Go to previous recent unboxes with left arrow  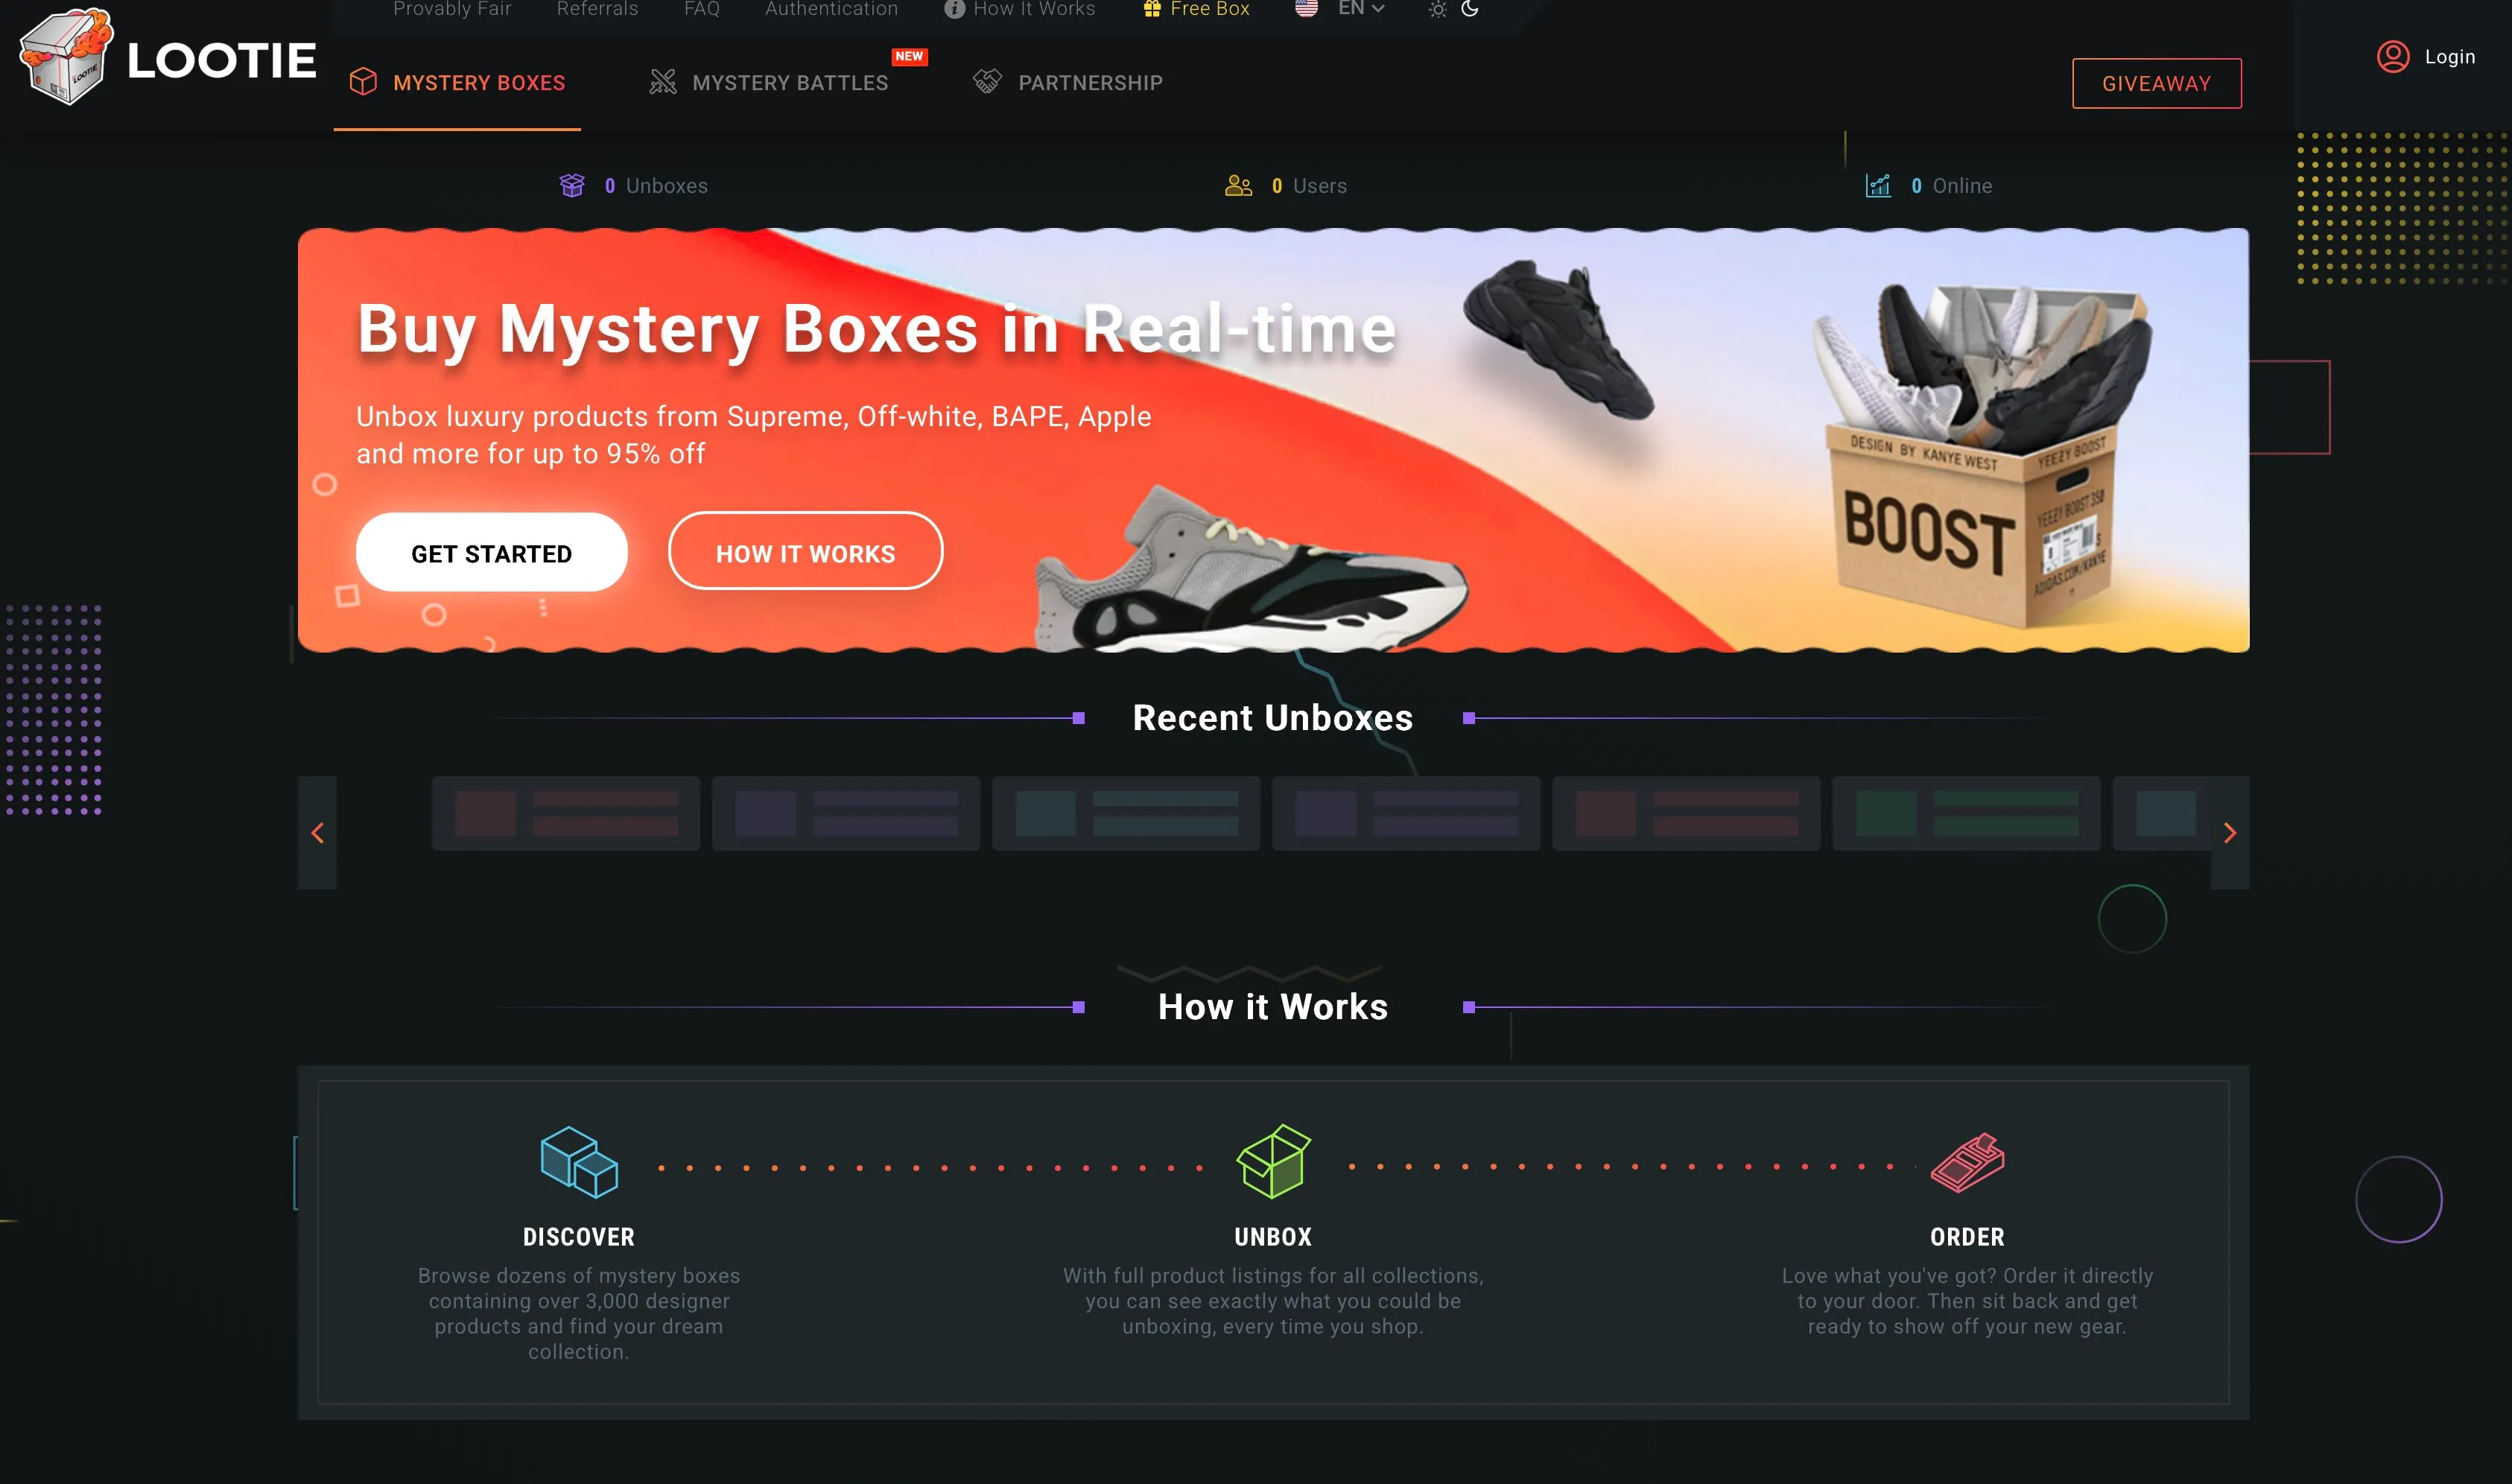(x=317, y=832)
